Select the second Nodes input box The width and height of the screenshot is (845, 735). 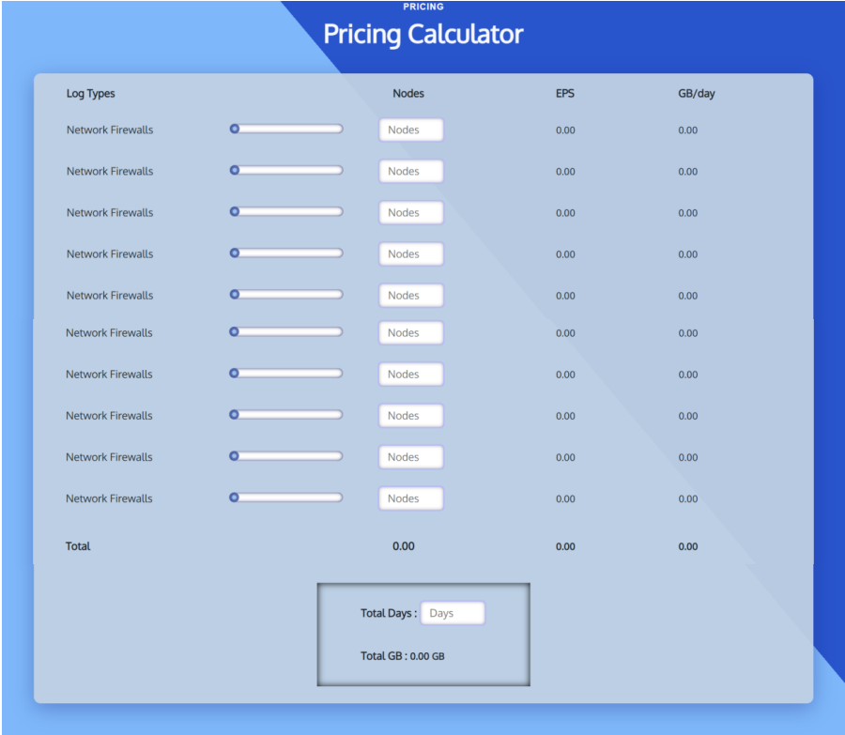tap(409, 171)
